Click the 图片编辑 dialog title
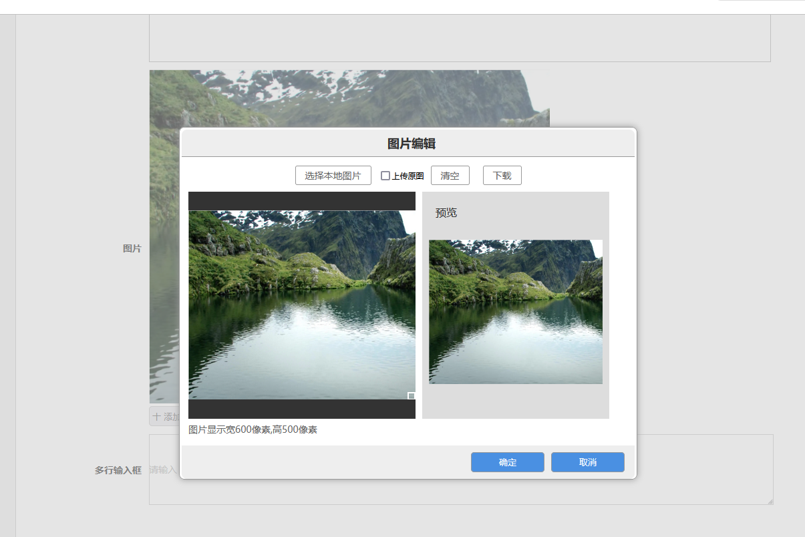The height and width of the screenshot is (537, 805). pyautogui.click(x=412, y=144)
